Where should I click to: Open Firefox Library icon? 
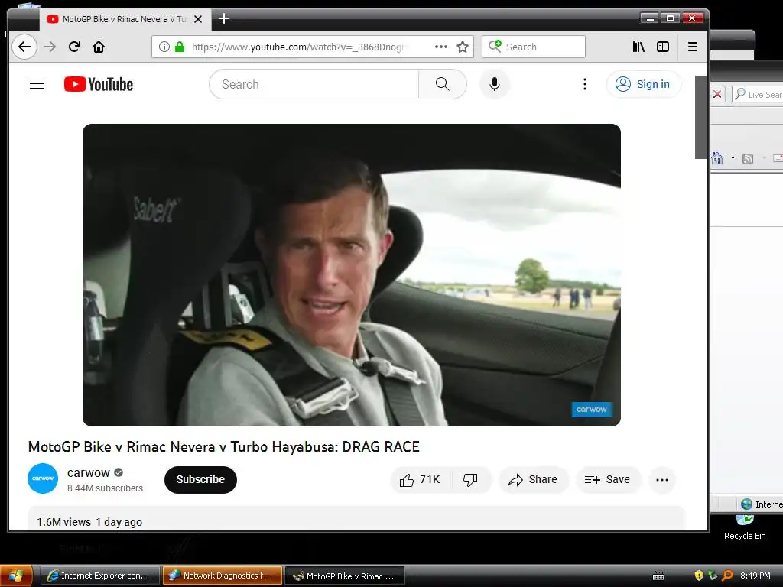pos(638,47)
